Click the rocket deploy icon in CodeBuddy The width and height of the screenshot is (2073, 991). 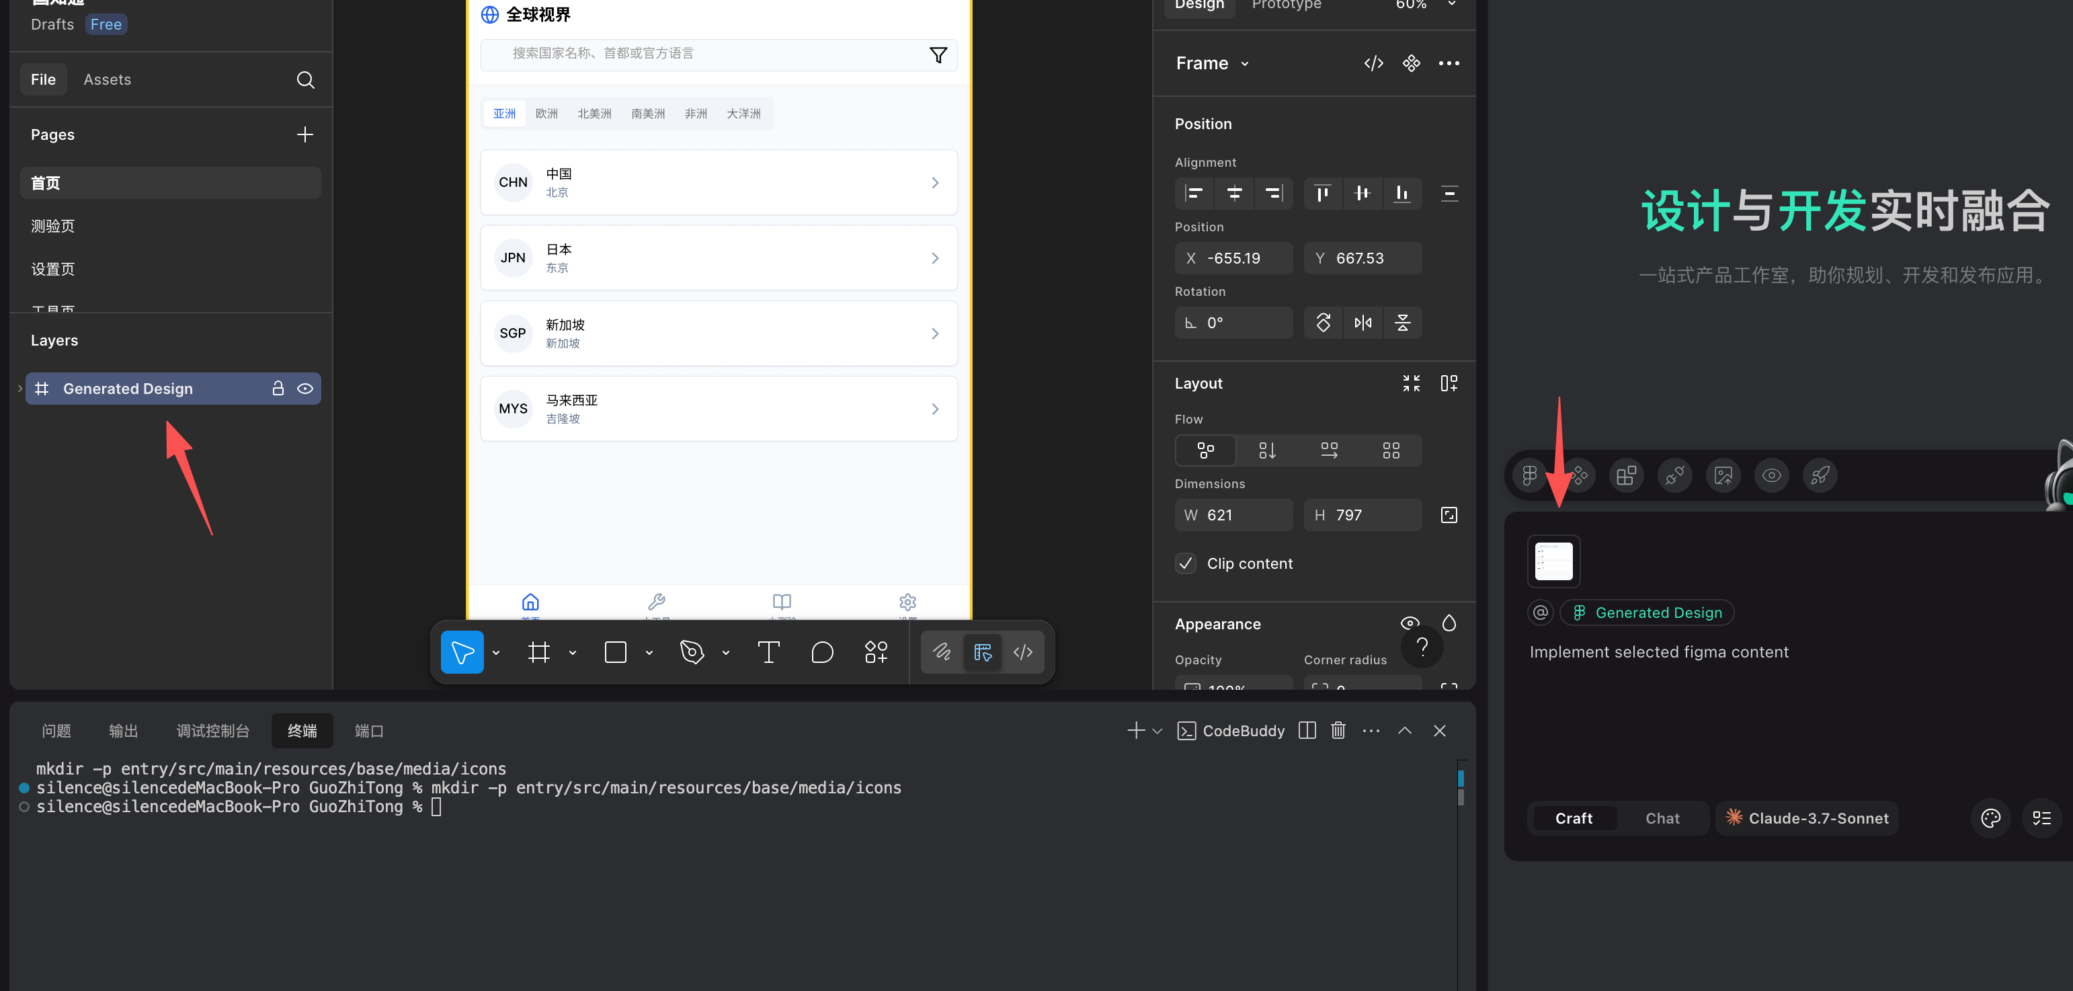tap(1820, 476)
